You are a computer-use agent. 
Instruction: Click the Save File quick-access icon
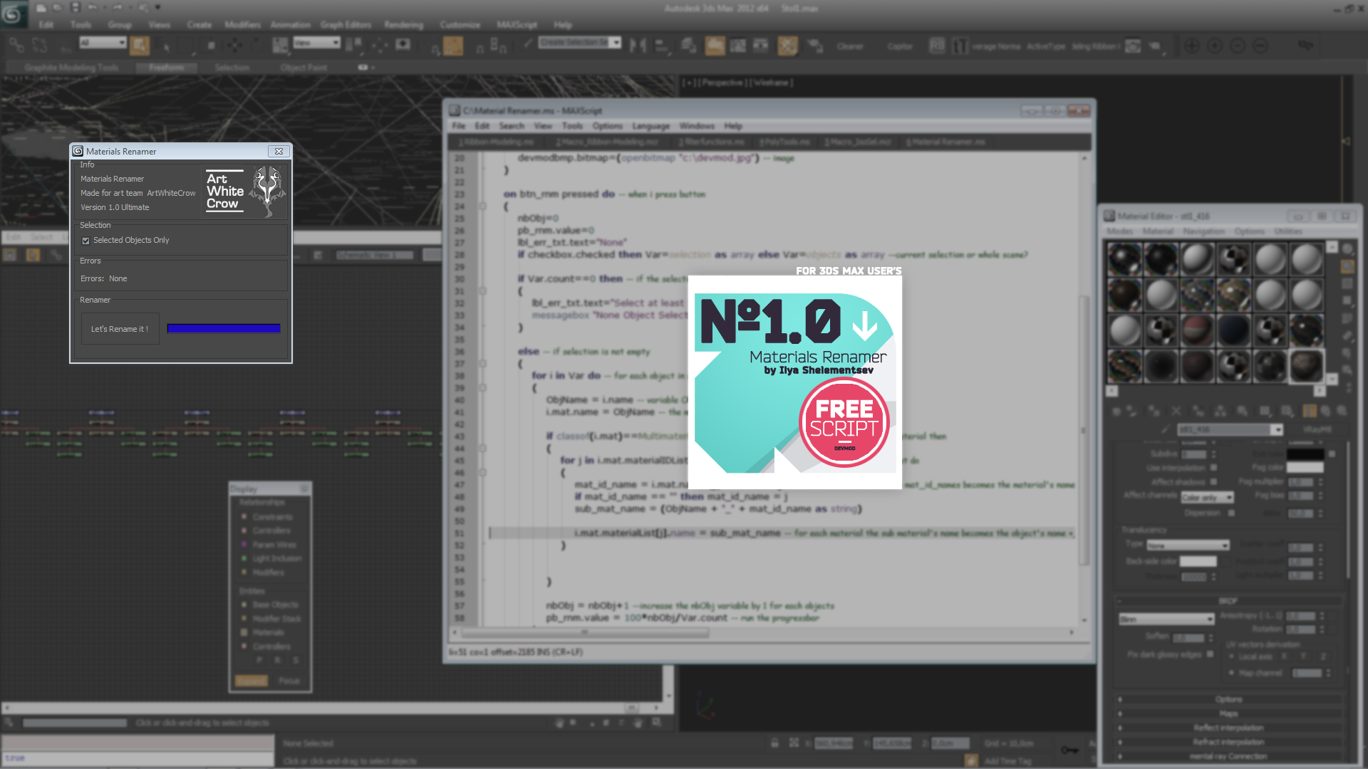coord(76,8)
